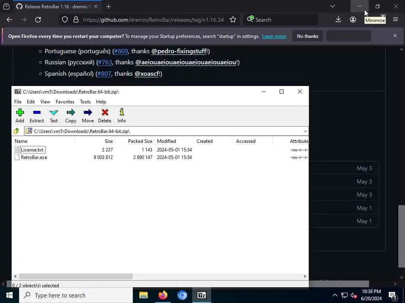Screen dimensions: 405x303
Task: Open the File menu in 7-Zip
Action: [18, 102]
